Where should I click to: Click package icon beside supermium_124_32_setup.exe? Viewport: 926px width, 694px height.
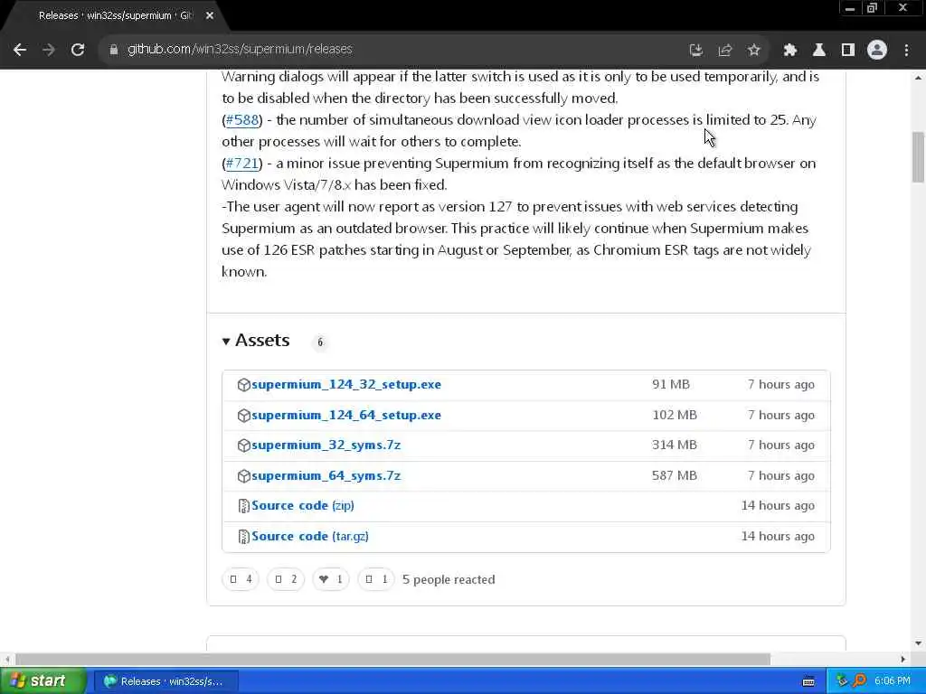point(243,385)
